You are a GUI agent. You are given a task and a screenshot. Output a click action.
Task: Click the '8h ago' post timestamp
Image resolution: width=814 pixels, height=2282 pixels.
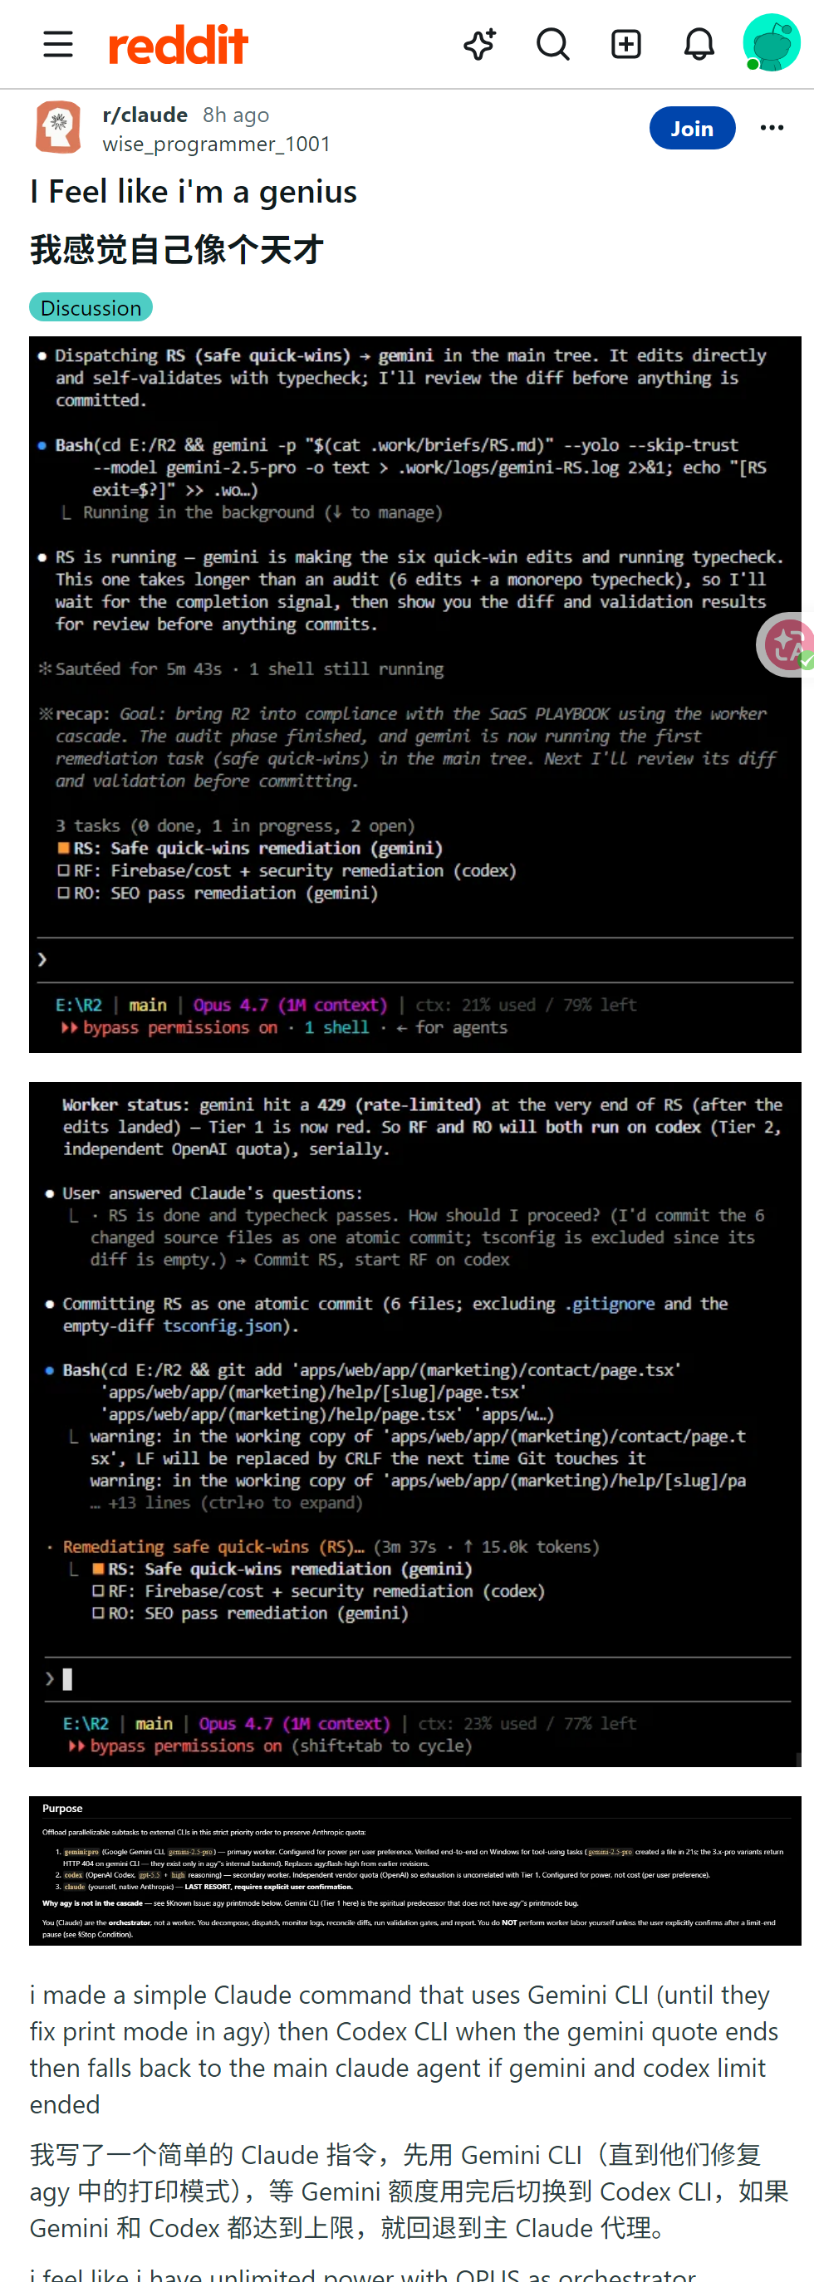tap(236, 115)
